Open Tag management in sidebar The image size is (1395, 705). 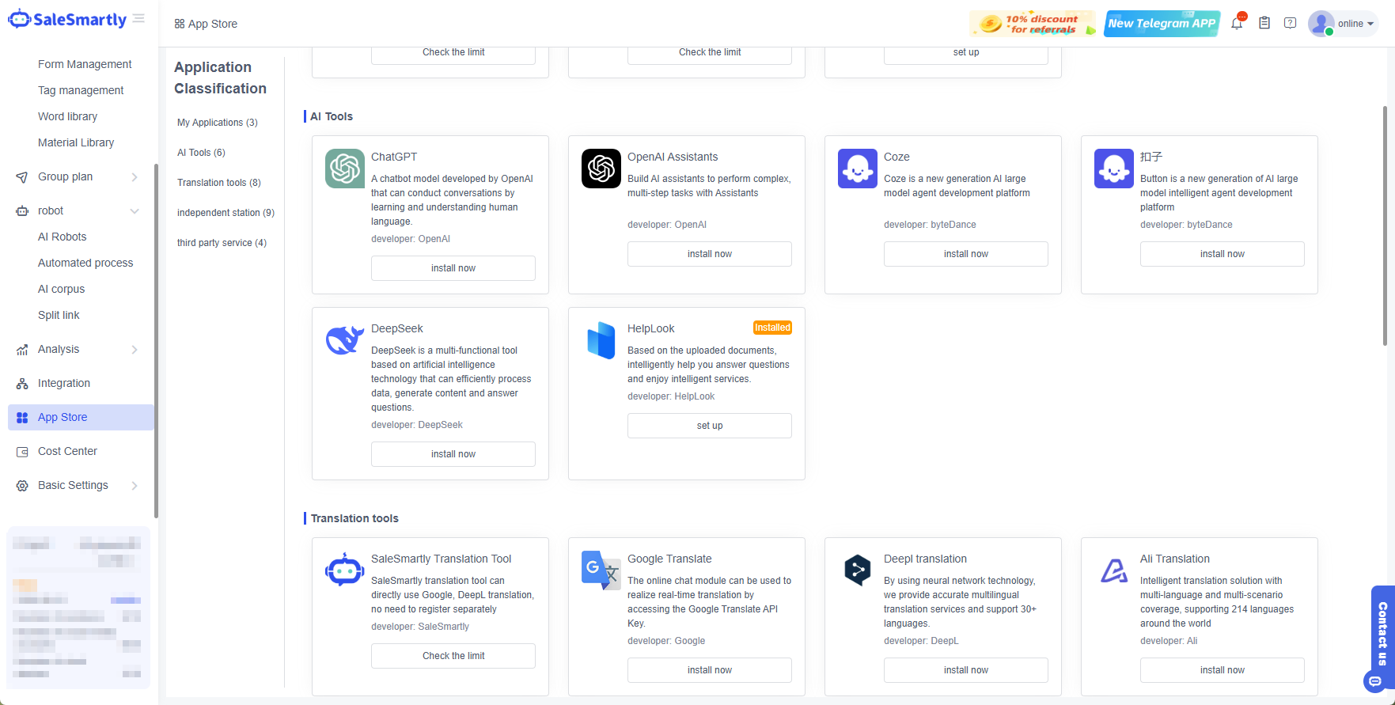(x=81, y=90)
